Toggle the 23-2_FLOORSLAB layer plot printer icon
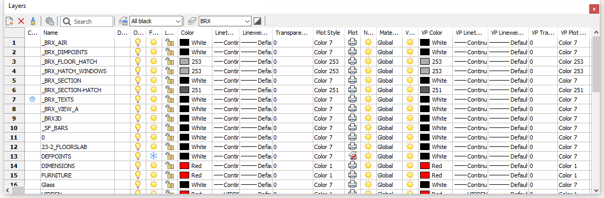 [x=352, y=146]
